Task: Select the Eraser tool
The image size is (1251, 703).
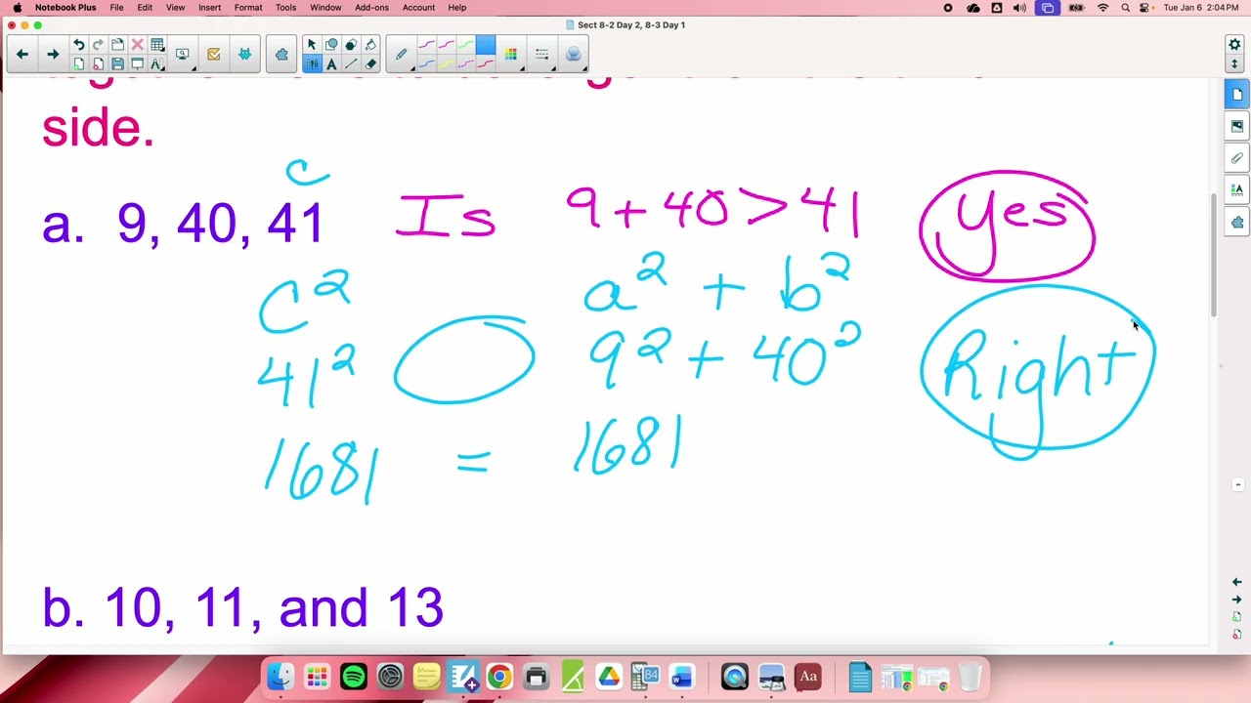Action: pyautogui.click(x=370, y=64)
